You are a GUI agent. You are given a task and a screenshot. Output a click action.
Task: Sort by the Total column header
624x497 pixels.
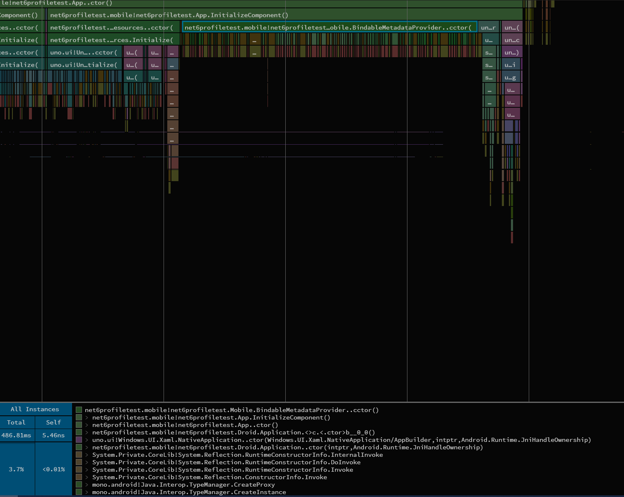(17, 422)
